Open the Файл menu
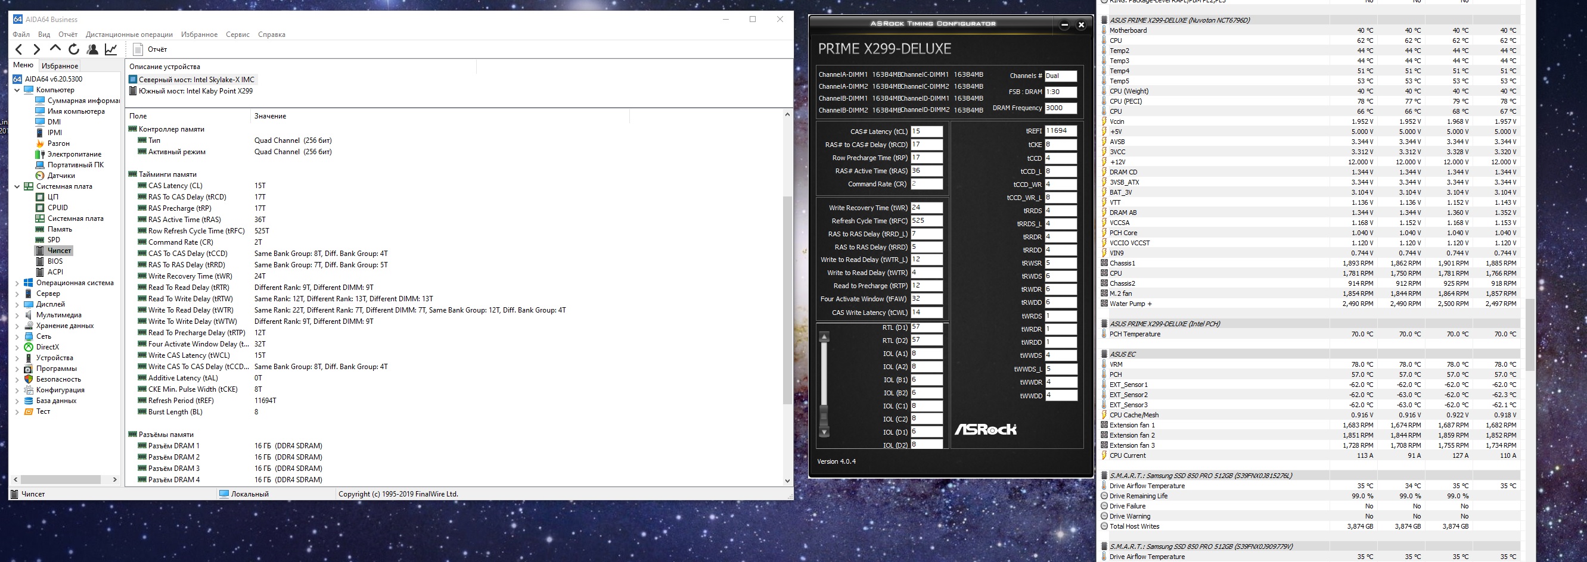Image resolution: width=1587 pixels, height=562 pixels. coord(21,35)
